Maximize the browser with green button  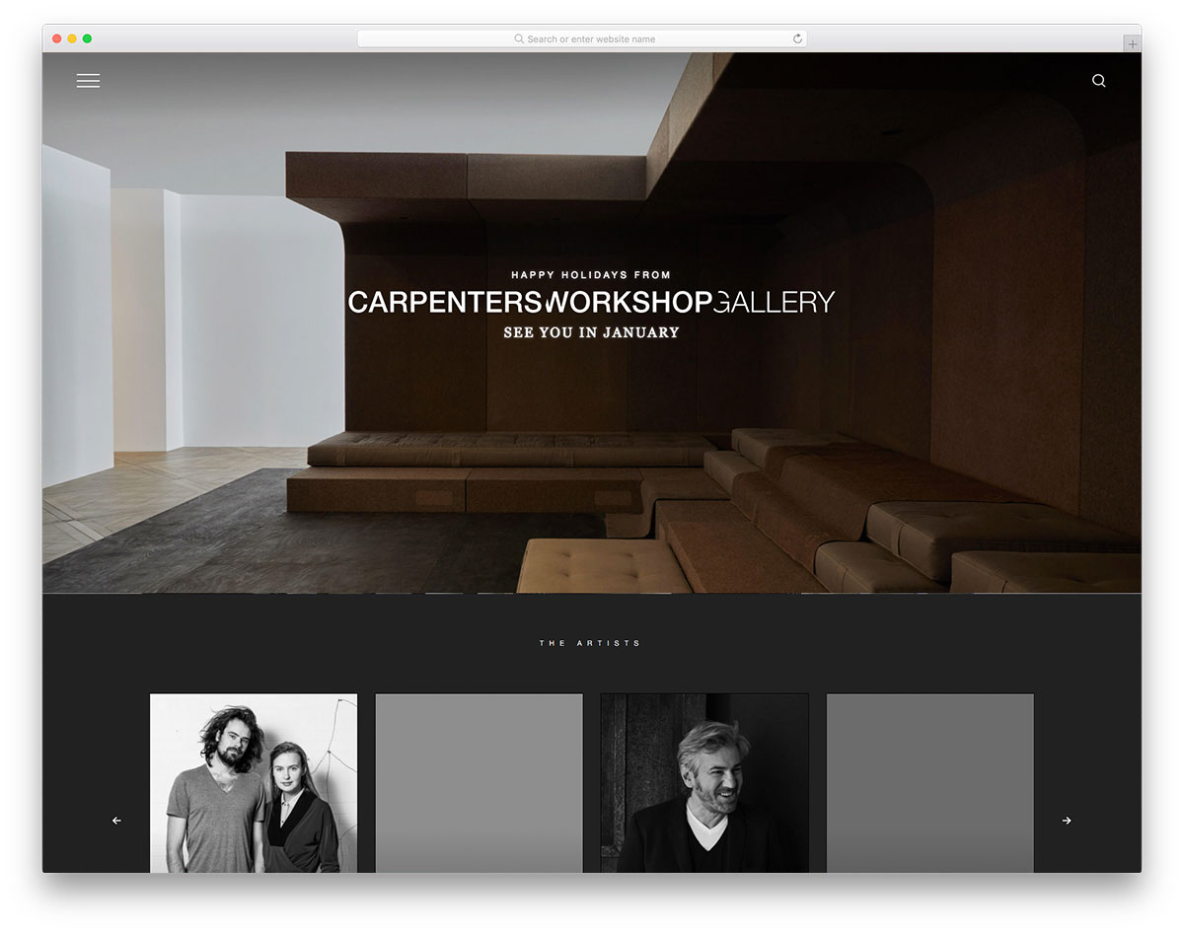tap(87, 38)
